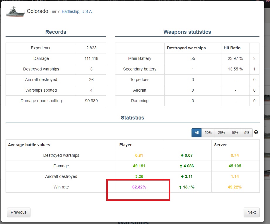Click the Ramming row label
Image resolution: width=270 pixels, height=224 pixels.
pyautogui.click(x=140, y=101)
